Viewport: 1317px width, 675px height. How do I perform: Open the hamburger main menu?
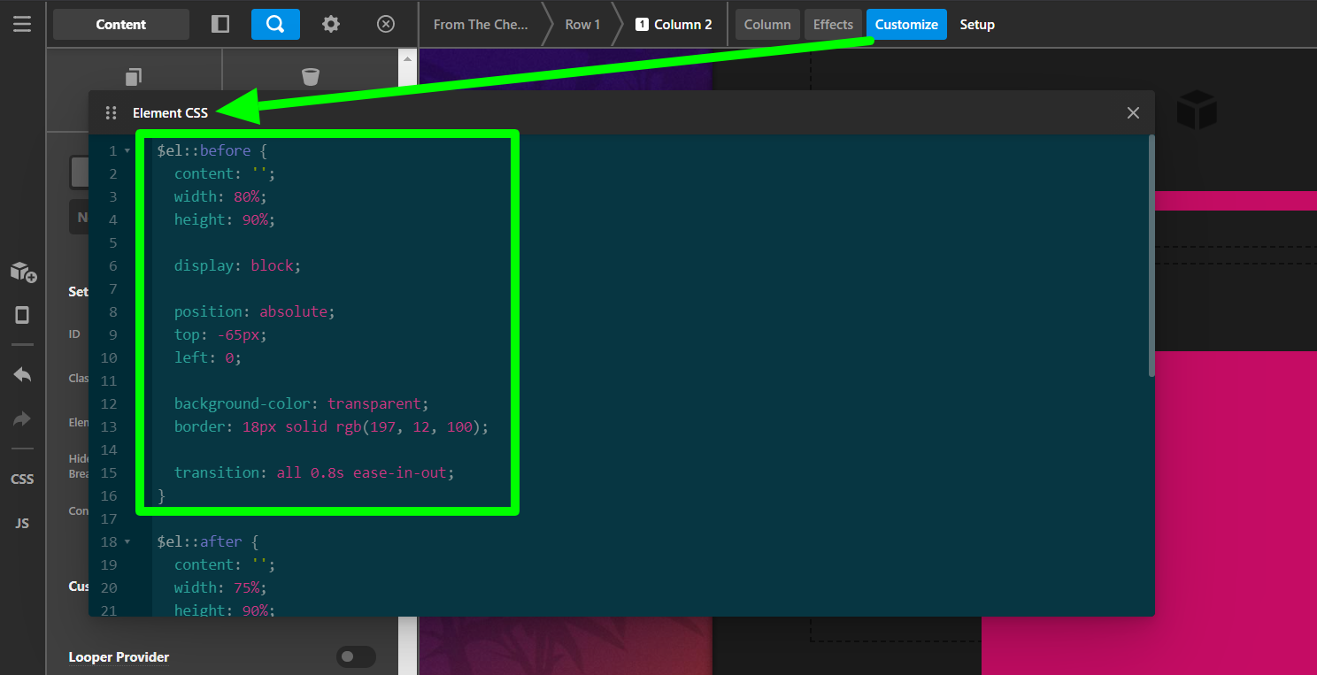[x=22, y=24]
